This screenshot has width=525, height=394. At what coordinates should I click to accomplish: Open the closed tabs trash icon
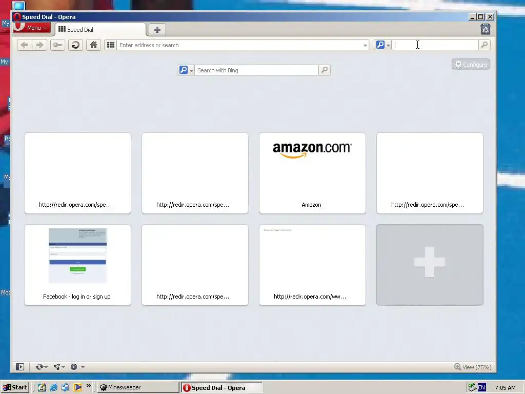486,29
